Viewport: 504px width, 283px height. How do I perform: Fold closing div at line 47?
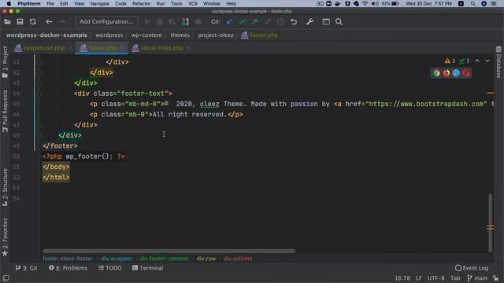tap(39, 125)
